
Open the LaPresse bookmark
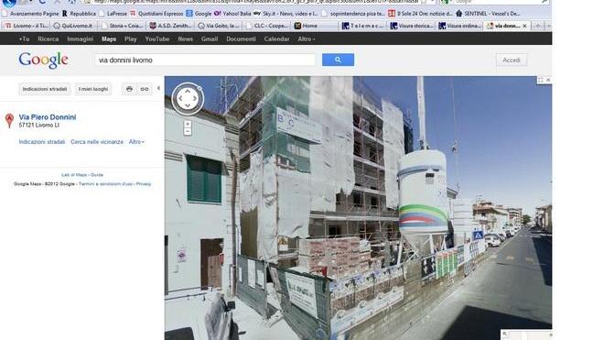(x=113, y=14)
